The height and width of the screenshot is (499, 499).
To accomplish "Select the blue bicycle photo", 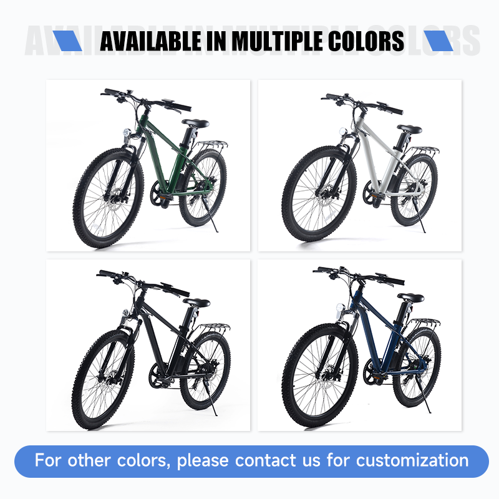I will [360, 346].
